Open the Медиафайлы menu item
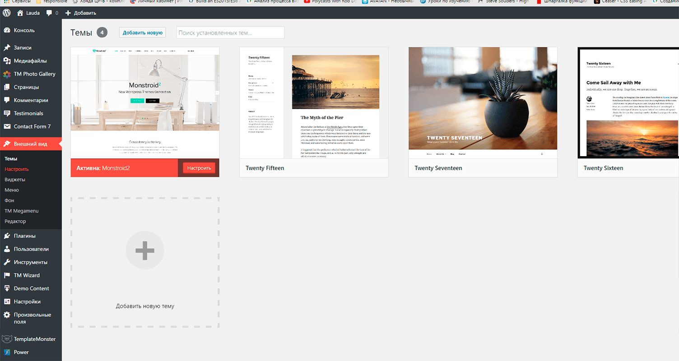 pyautogui.click(x=31, y=60)
